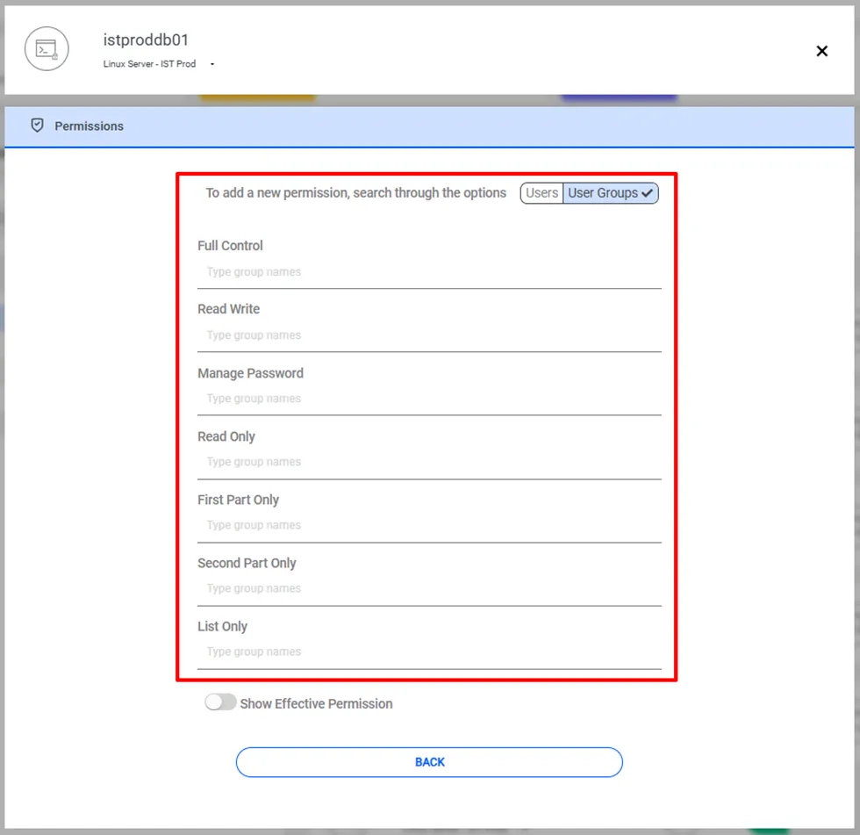Switch to the Users option

(x=542, y=193)
